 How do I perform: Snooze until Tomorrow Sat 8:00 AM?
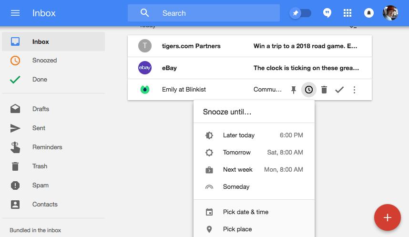254,153
